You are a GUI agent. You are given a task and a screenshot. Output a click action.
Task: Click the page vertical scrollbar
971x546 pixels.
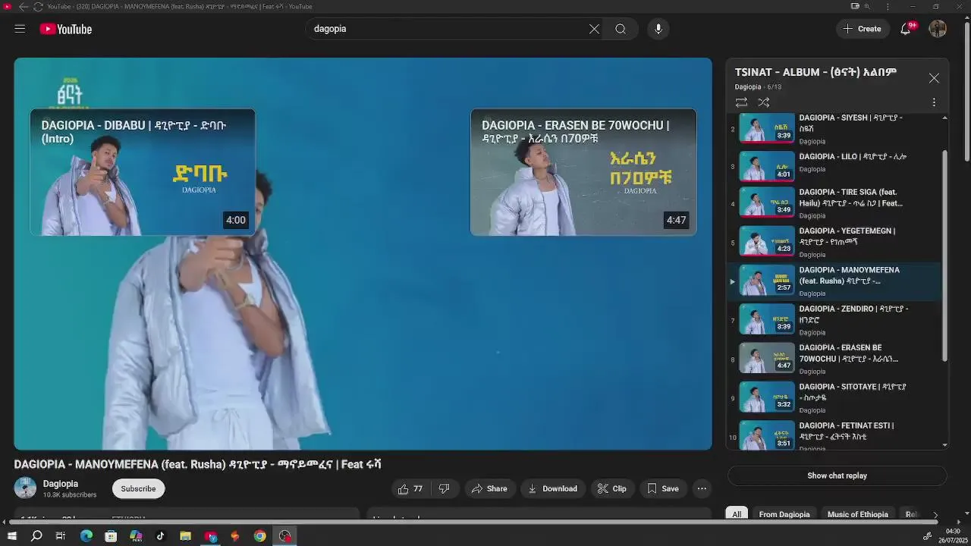click(966, 93)
